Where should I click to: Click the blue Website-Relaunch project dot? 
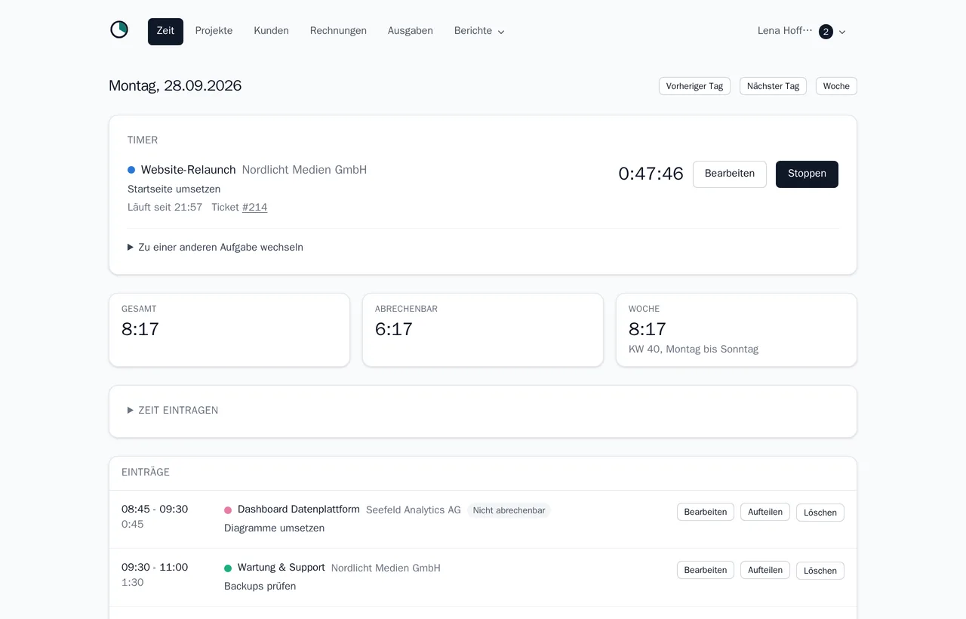(x=131, y=170)
